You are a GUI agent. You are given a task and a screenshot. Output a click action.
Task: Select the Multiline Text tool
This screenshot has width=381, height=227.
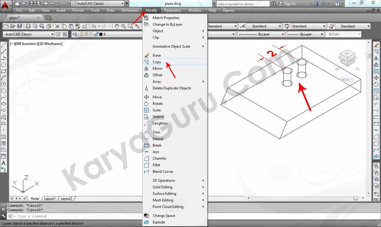click(4, 163)
